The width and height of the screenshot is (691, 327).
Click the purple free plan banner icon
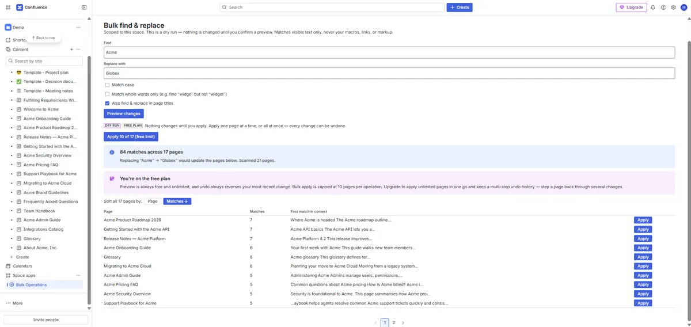tap(112, 179)
